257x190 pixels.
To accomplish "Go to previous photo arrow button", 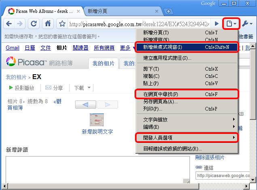I will point(86,104).
